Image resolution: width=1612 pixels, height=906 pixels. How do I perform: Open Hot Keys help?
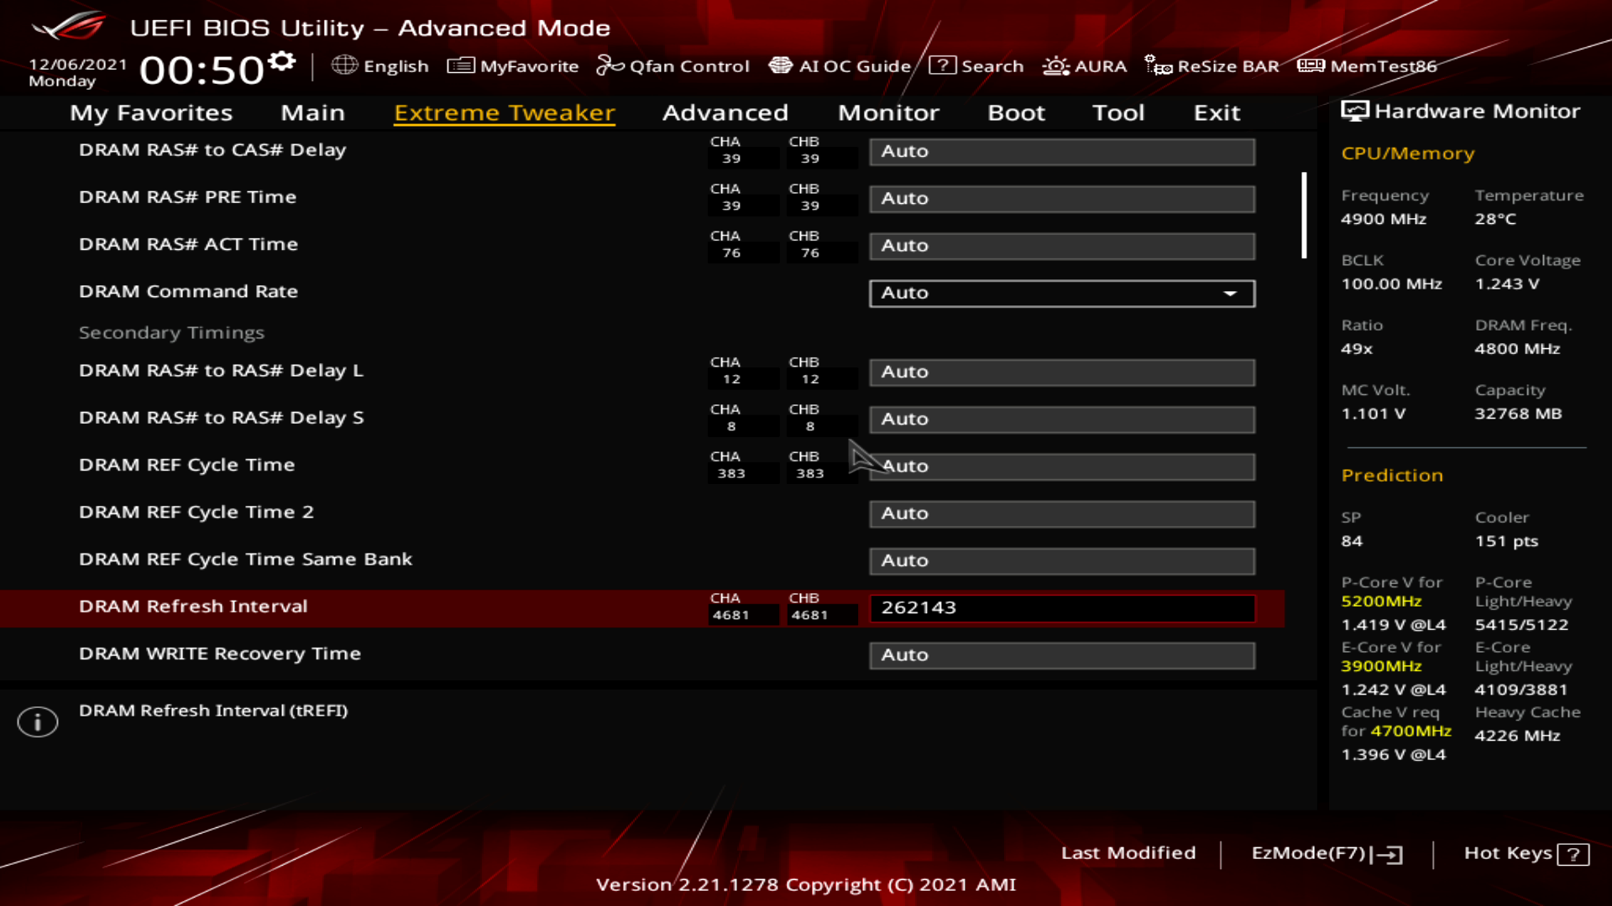1526,853
